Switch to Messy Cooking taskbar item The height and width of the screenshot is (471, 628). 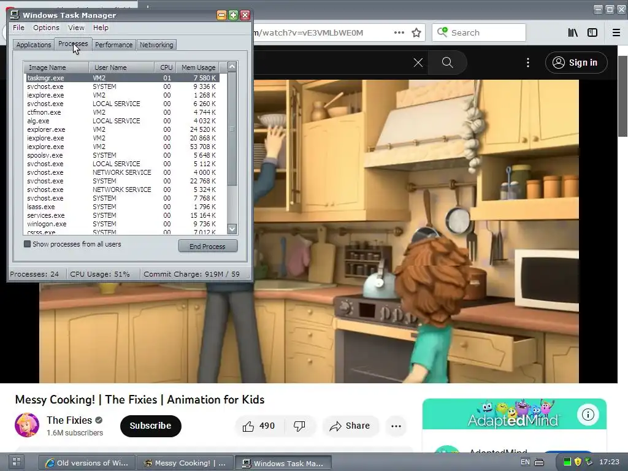click(x=184, y=463)
